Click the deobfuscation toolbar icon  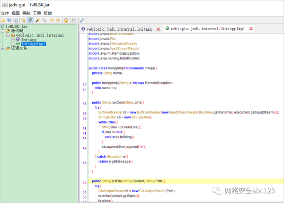tap(66, 21)
